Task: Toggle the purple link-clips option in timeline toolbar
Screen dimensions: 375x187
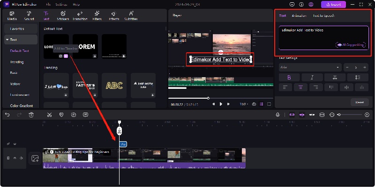Action: (292, 115)
